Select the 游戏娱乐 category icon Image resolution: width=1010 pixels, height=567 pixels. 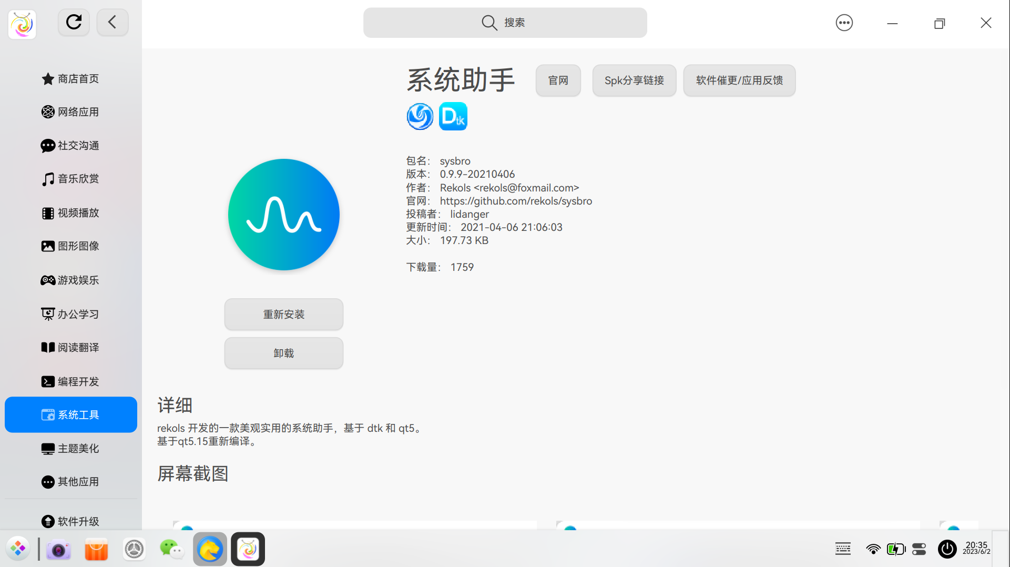(48, 280)
